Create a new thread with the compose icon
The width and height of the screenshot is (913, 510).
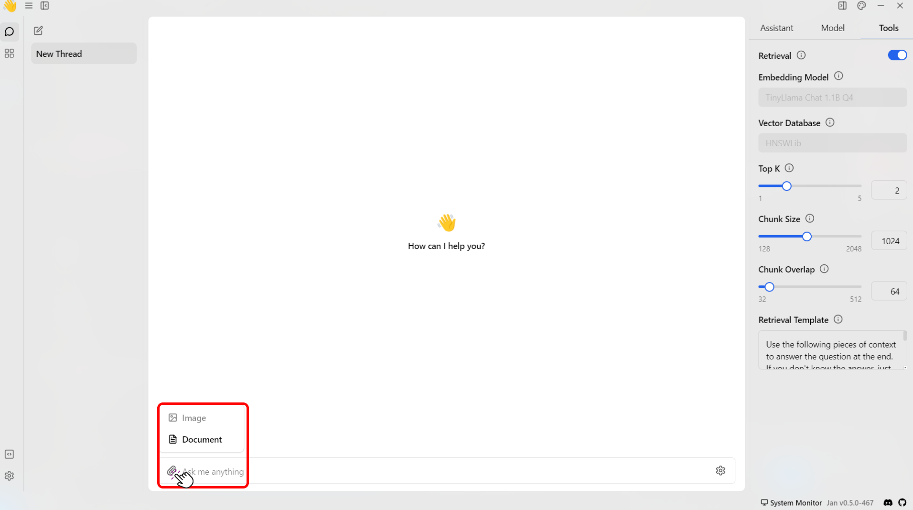point(38,31)
